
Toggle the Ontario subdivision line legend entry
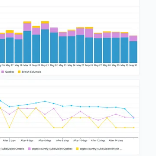coord(12,149)
